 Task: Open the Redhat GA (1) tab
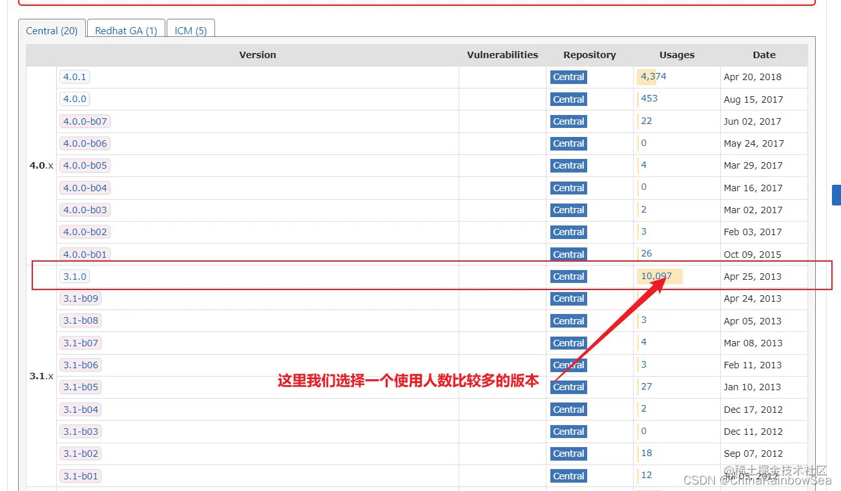[x=126, y=30]
